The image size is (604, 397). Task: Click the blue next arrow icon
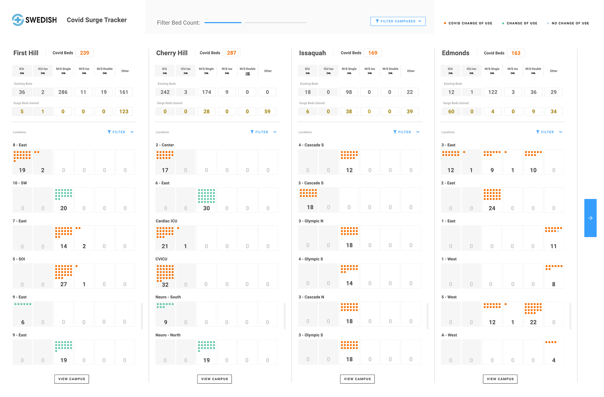coord(590,218)
